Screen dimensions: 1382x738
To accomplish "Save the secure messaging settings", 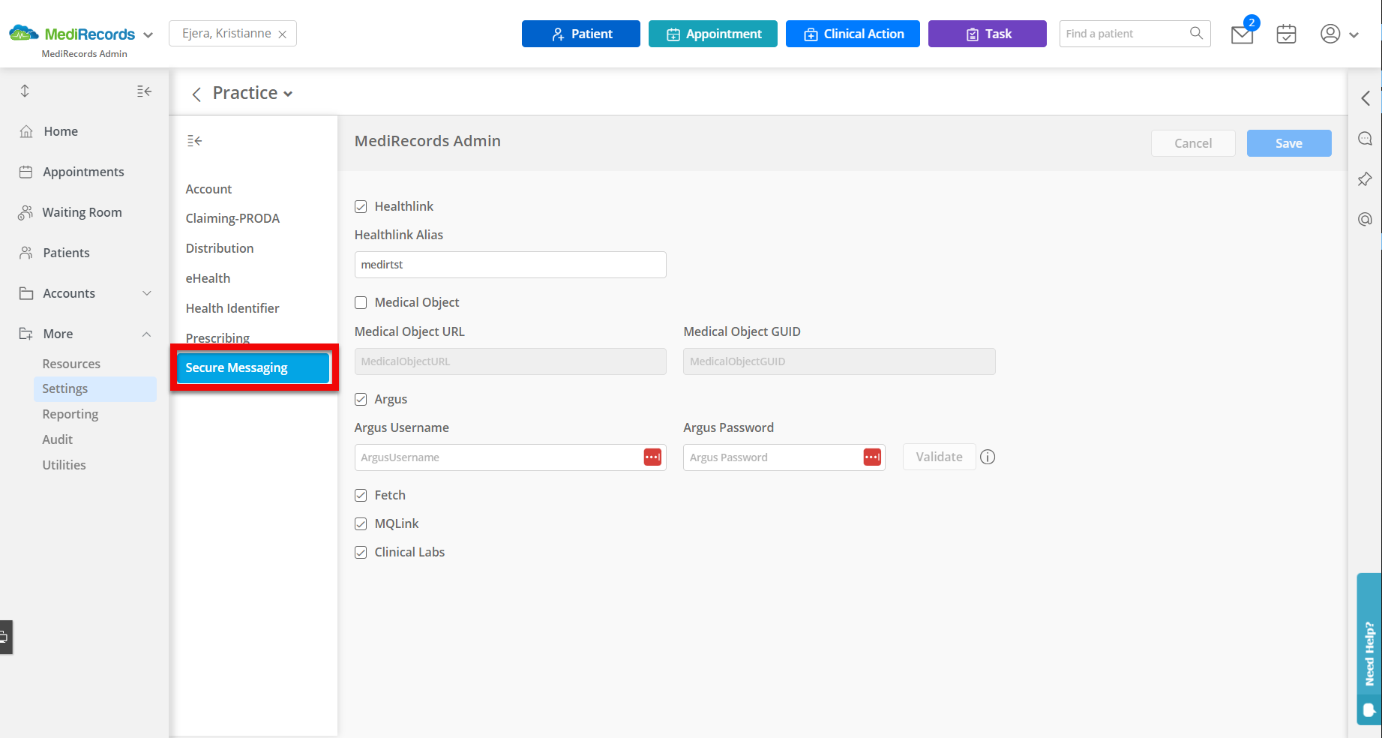I will pyautogui.click(x=1289, y=143).
